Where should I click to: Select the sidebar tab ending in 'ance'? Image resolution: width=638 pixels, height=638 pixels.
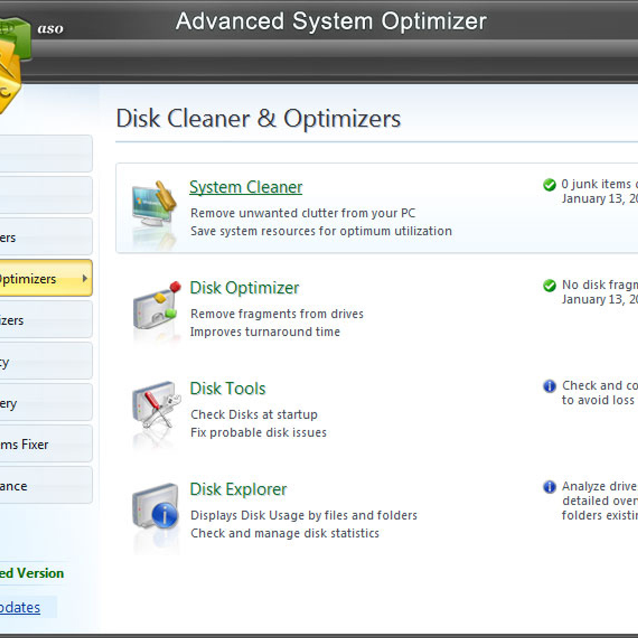pos(46,485)
